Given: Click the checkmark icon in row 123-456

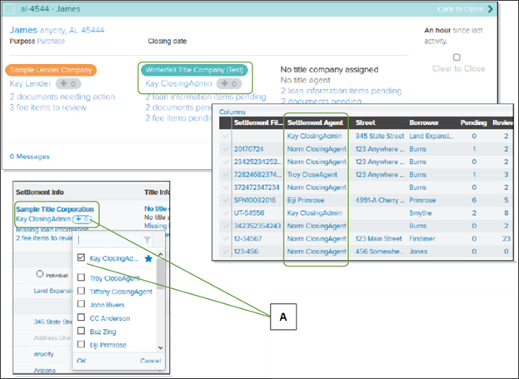Looking at the screenshot, I should coord(226,252).
